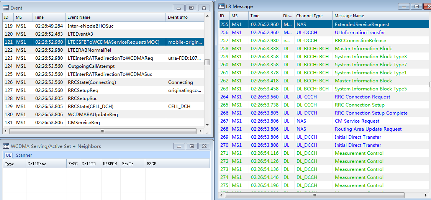Select the Inter-eNodeBHOSuc event row
This screenshot has height=200, width=431.
103,26
